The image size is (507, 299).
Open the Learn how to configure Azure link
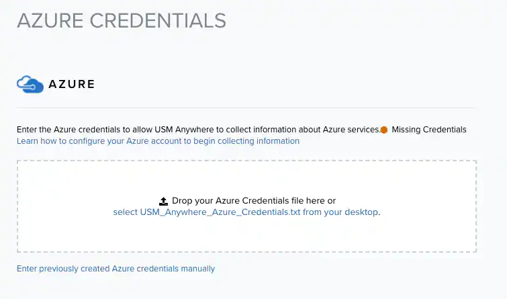click(x=158, y=141)
